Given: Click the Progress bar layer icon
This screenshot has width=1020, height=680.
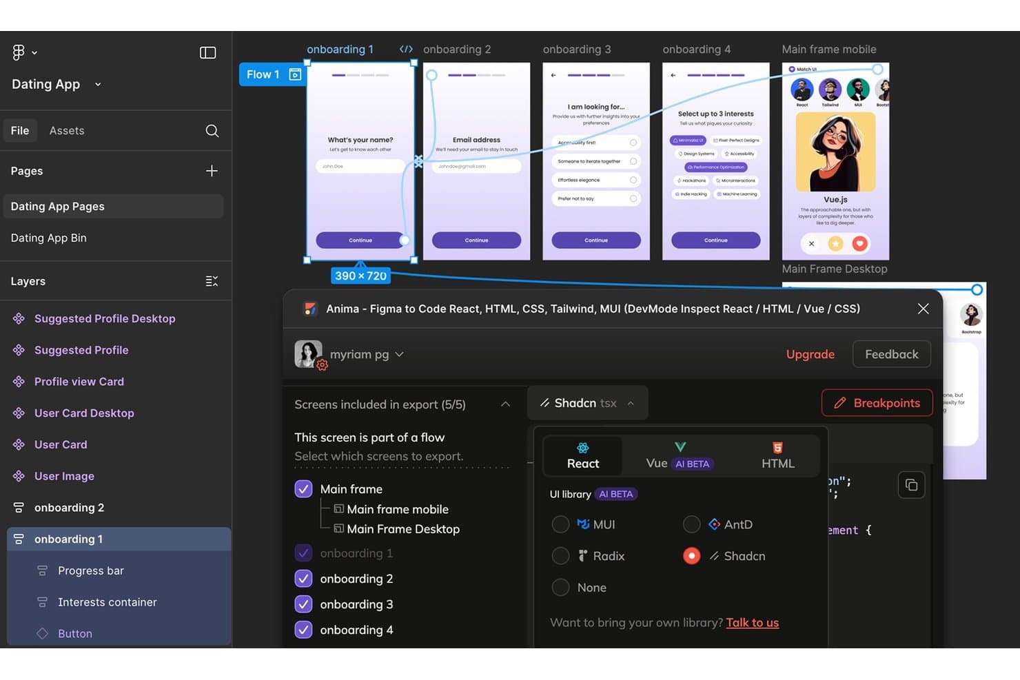Looking at the screenshot, I should 42,570.
